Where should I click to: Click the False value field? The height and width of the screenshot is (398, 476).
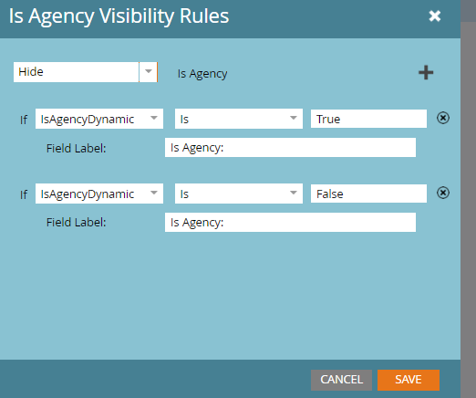tap(368, 194)
